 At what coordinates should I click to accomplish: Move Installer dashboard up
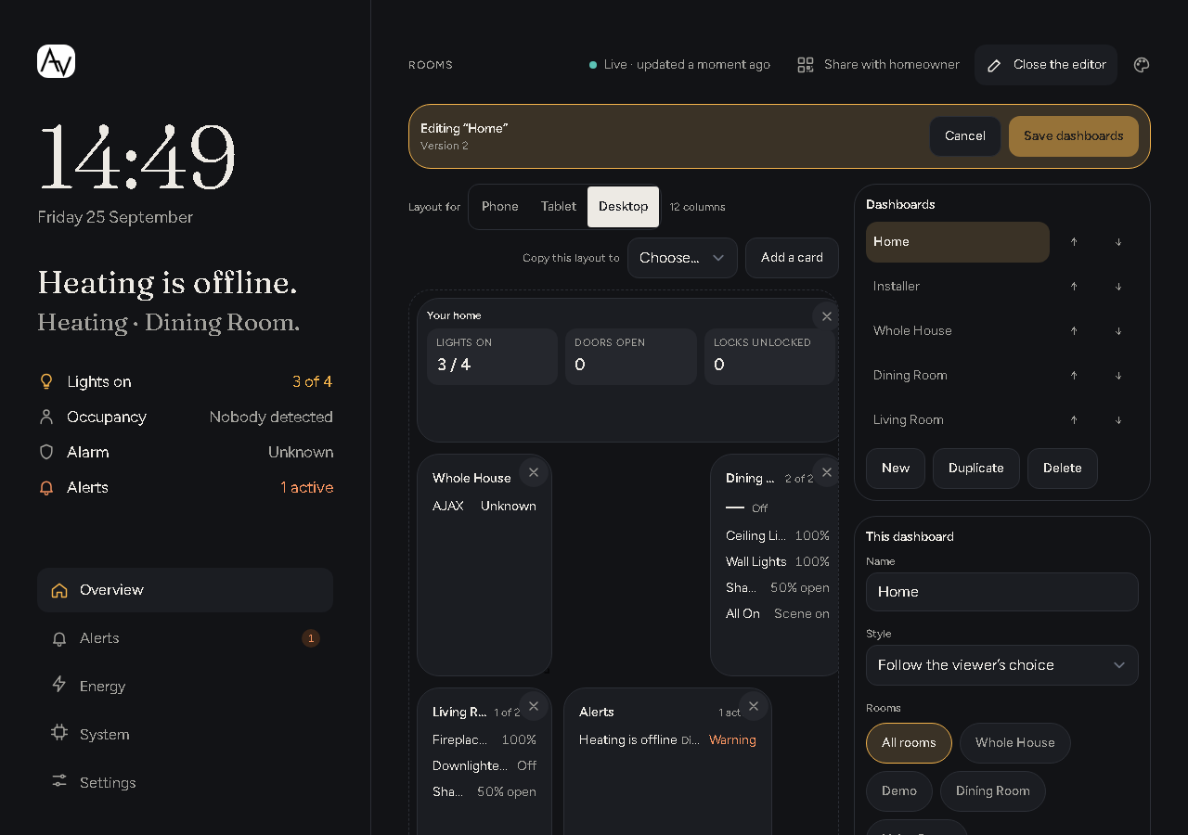click(1074, 287)
